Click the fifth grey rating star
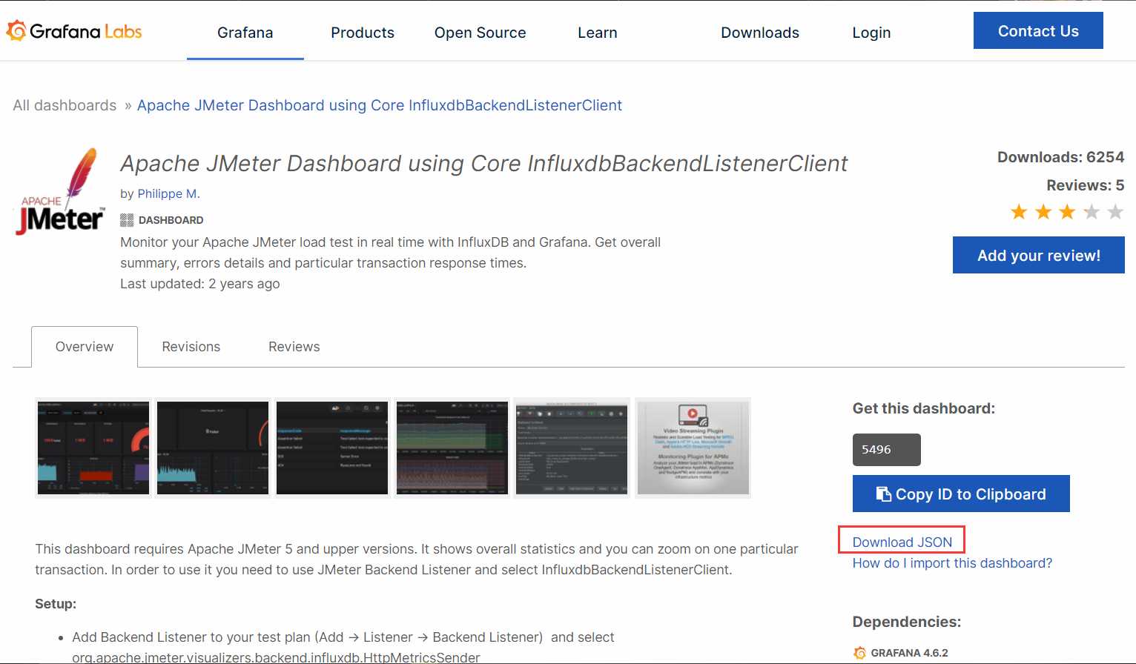Screen dimensions: 1136x664 pos(1115,212)
